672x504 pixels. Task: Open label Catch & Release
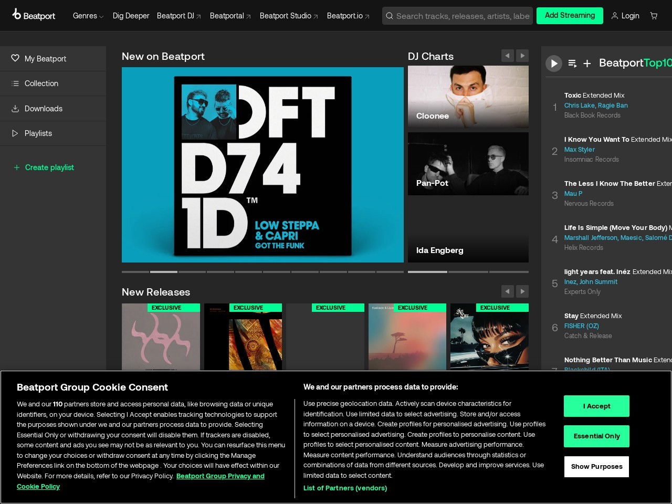[x=588, y=336]
